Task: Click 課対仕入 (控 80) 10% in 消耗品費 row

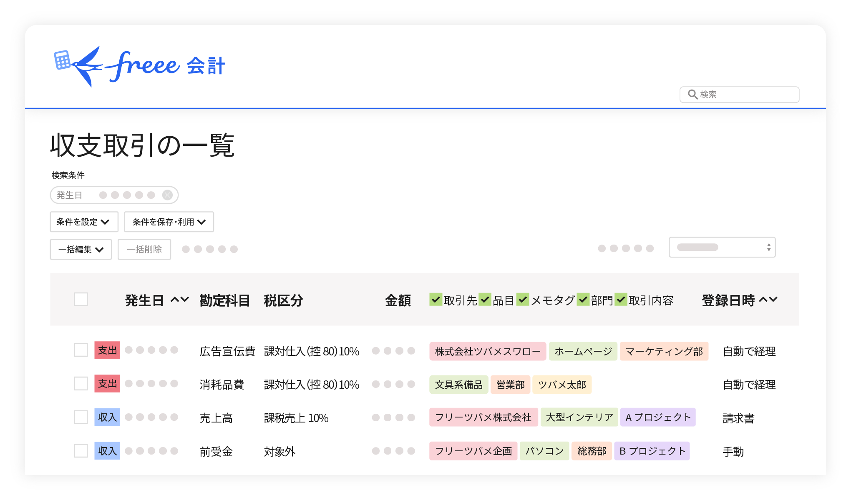Action: [x=312, y=385]
